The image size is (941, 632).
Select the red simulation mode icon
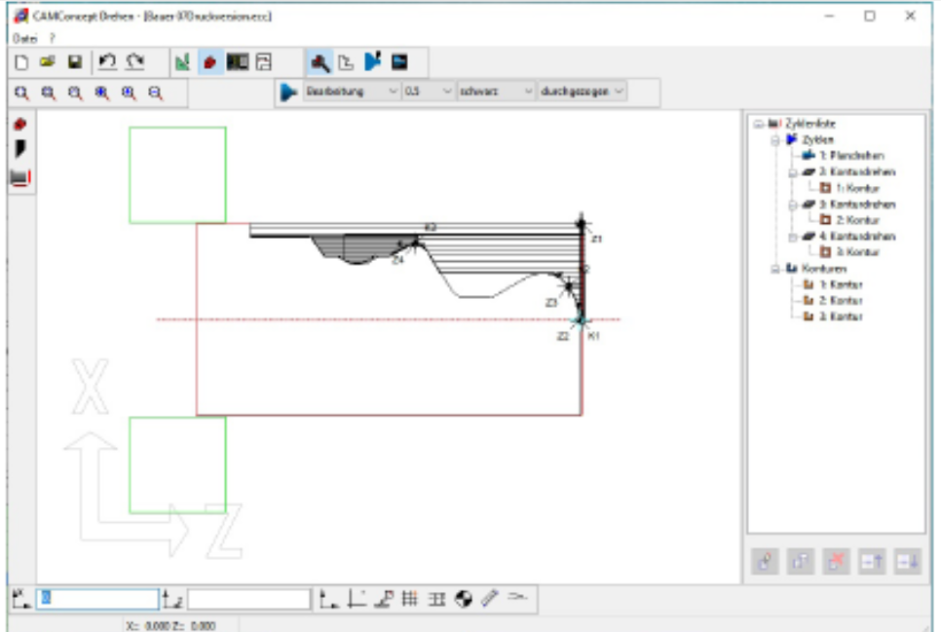click(208, 61)
